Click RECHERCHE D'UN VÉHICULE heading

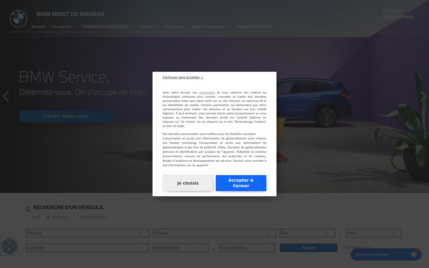tap(69, 207)
